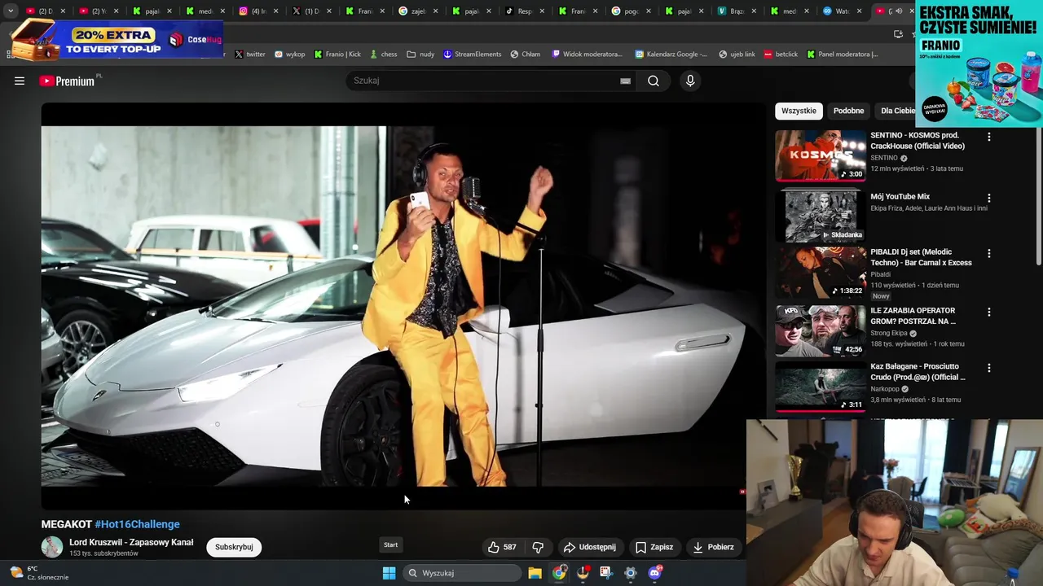The image size is (1043, 586).
Task: Open 'Lord Kruszwil - Zapasowy Kanał' channel name
Action: point(131,542)
